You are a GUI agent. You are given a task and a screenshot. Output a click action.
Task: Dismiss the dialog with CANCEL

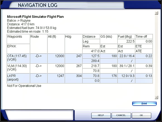coord(121,115)
